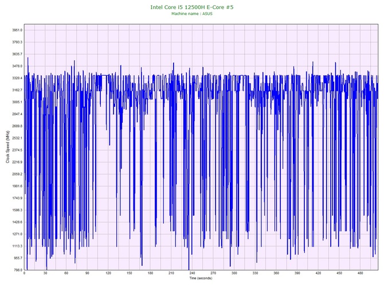Click the chart title 'Intel Core i5 12500H E-Core #5'
Screen dimensions: 384x288
192,7
